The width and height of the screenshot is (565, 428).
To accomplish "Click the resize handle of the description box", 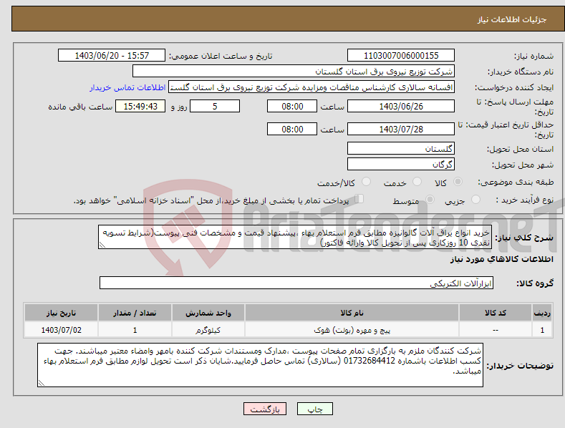I will [102, 245].
